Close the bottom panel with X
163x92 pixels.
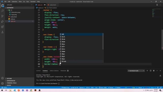tap(160, 71)
